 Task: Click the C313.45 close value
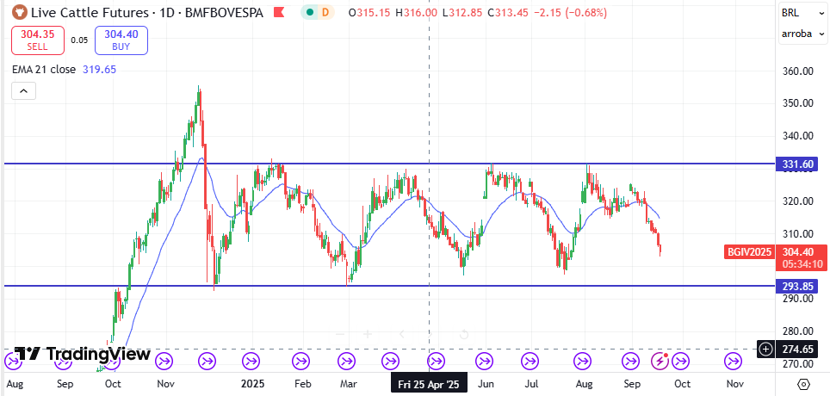click(x=508, y=12)
